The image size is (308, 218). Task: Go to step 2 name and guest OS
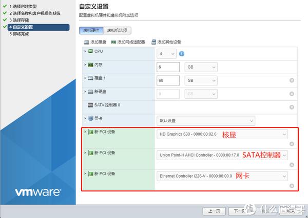pos(35,13)
